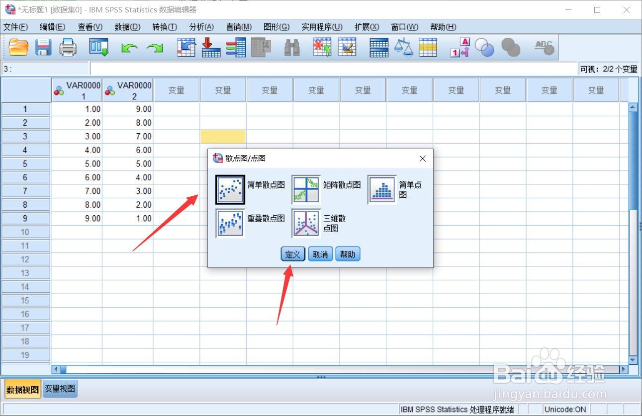Click the 定义 (Define) button

click(293, 254)
